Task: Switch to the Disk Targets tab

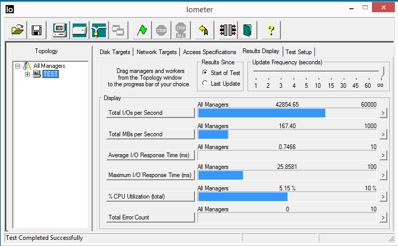Action: click(115, 52)
